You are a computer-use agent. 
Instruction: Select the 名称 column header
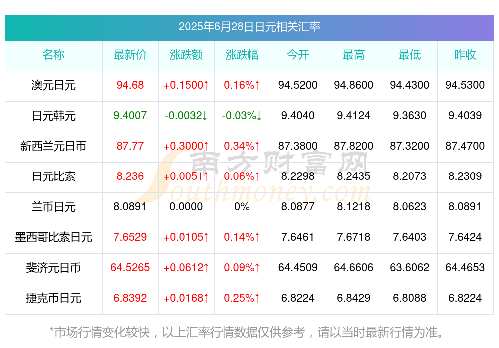click(53, 55)
